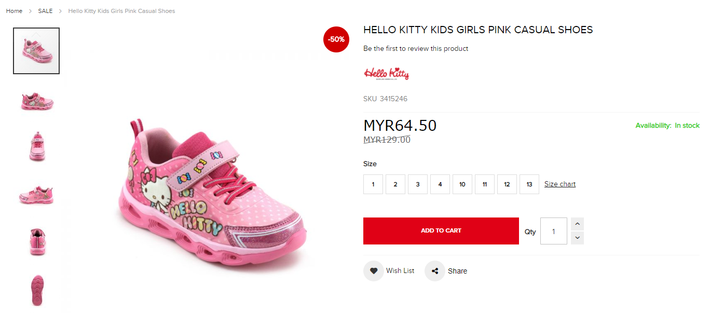Choose size 10
The image size is (710, 313).
(x=462, y=184)
